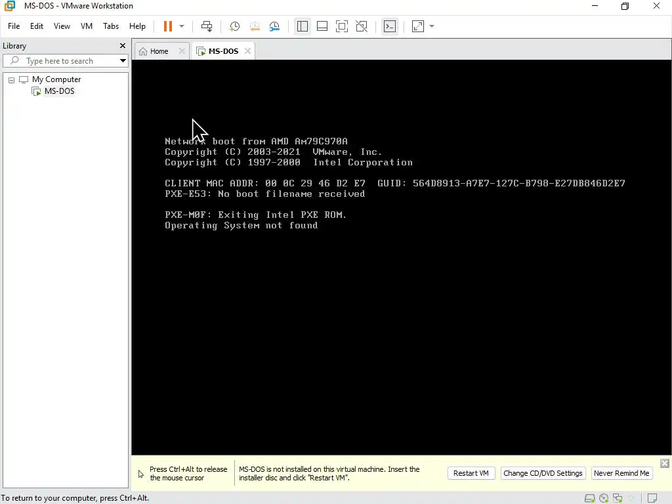Open the View menu
The image size is (672, 504).
click(62, 26)
